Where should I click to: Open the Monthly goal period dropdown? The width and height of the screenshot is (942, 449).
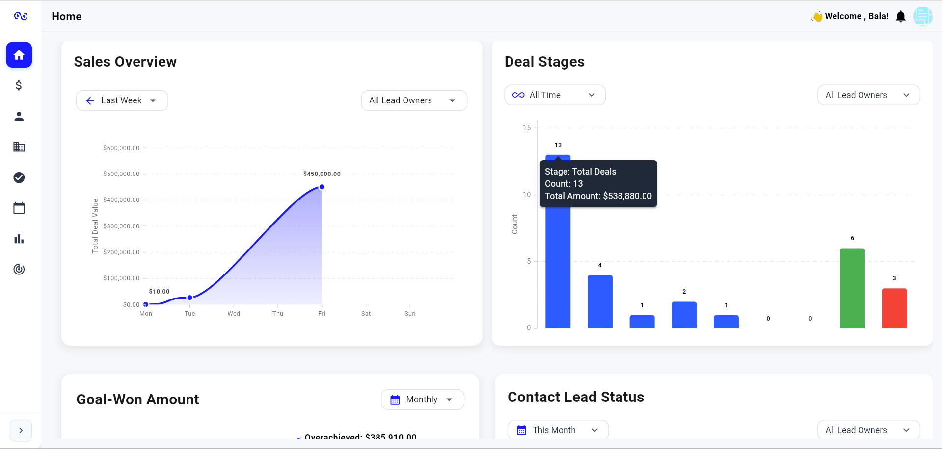coord(422,399)
